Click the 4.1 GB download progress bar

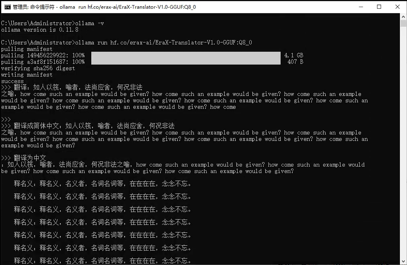(186, 55)
